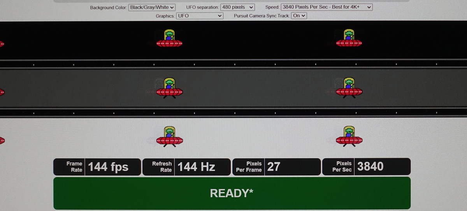Click the Pixels Per Sec label

point(342,166)
